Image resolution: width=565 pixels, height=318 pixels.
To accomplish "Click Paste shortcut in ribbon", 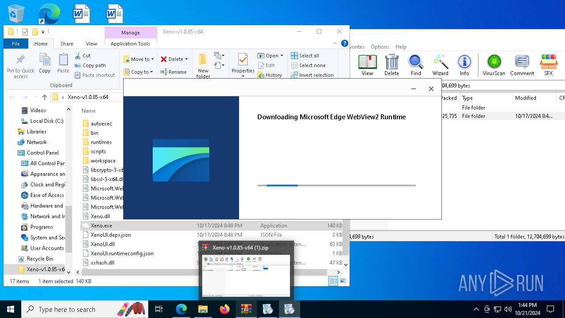I will pos(94,75).
